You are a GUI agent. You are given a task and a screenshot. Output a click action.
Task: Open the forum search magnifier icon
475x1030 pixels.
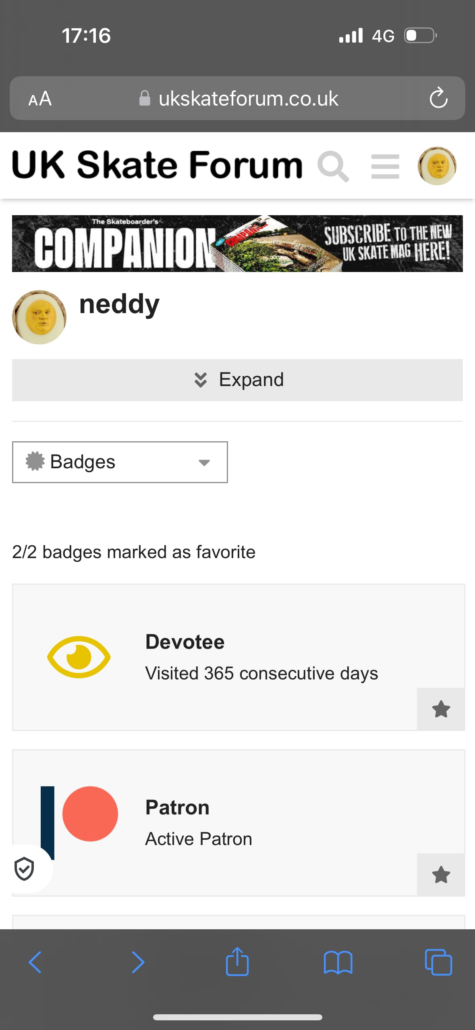click(333, 166)
